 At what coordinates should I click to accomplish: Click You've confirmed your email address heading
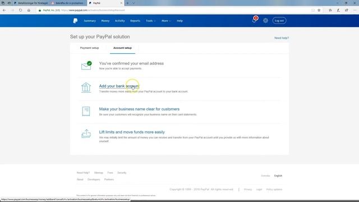click(x=131, y=63)
